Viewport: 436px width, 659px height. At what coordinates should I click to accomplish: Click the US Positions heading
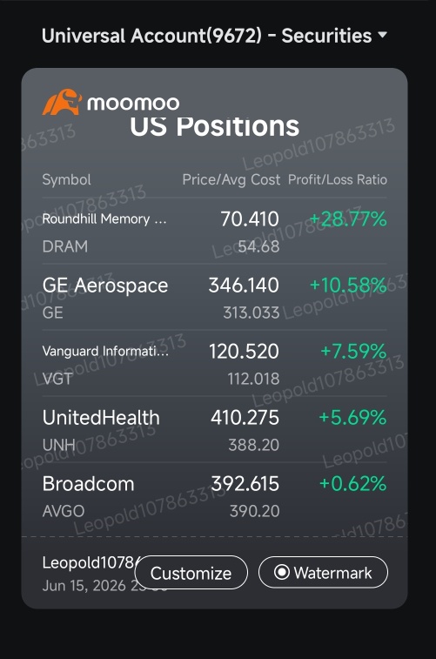coord(215,126)
